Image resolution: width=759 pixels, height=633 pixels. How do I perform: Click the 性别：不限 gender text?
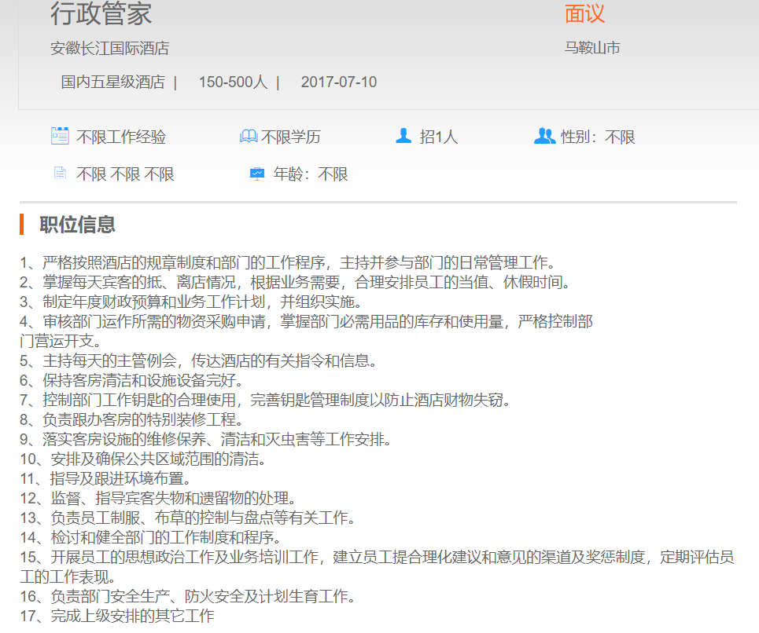(598, 137)
